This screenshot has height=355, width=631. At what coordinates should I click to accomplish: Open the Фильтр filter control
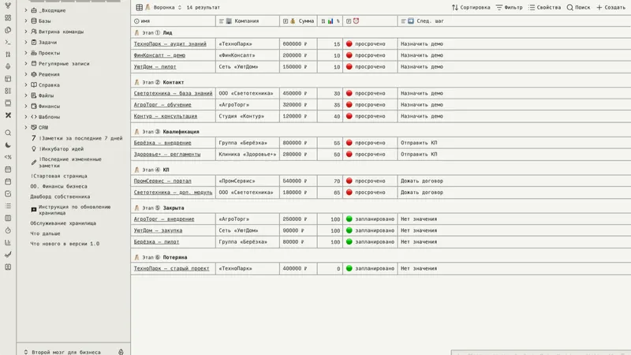[x=509, y=7]
